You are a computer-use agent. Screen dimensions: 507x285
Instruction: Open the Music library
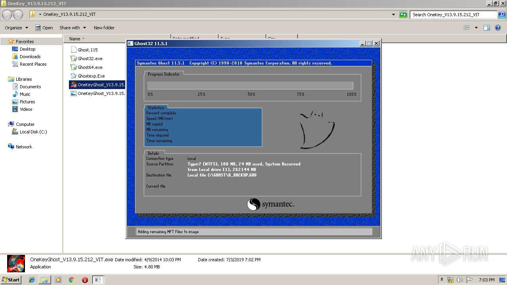[x=25, y=94]
